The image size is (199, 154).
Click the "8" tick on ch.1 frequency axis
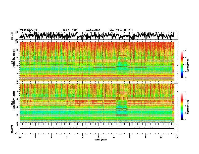17,50
